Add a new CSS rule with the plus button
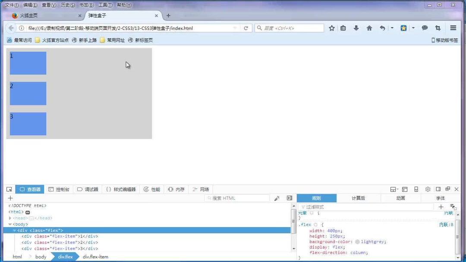This screenshot has height=262, width=466. (441, 207)
